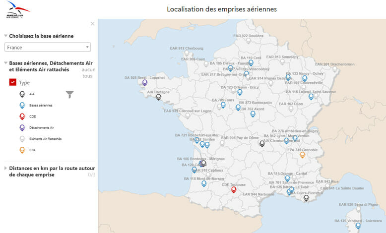Click the BA 705 Tours blue marker

223,105
